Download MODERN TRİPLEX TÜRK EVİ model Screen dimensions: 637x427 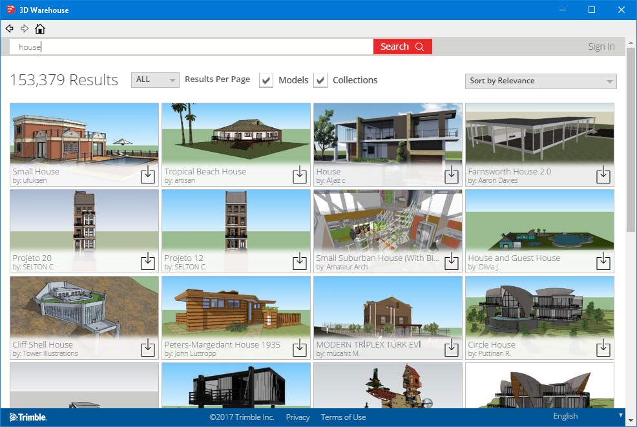point(452,348)
